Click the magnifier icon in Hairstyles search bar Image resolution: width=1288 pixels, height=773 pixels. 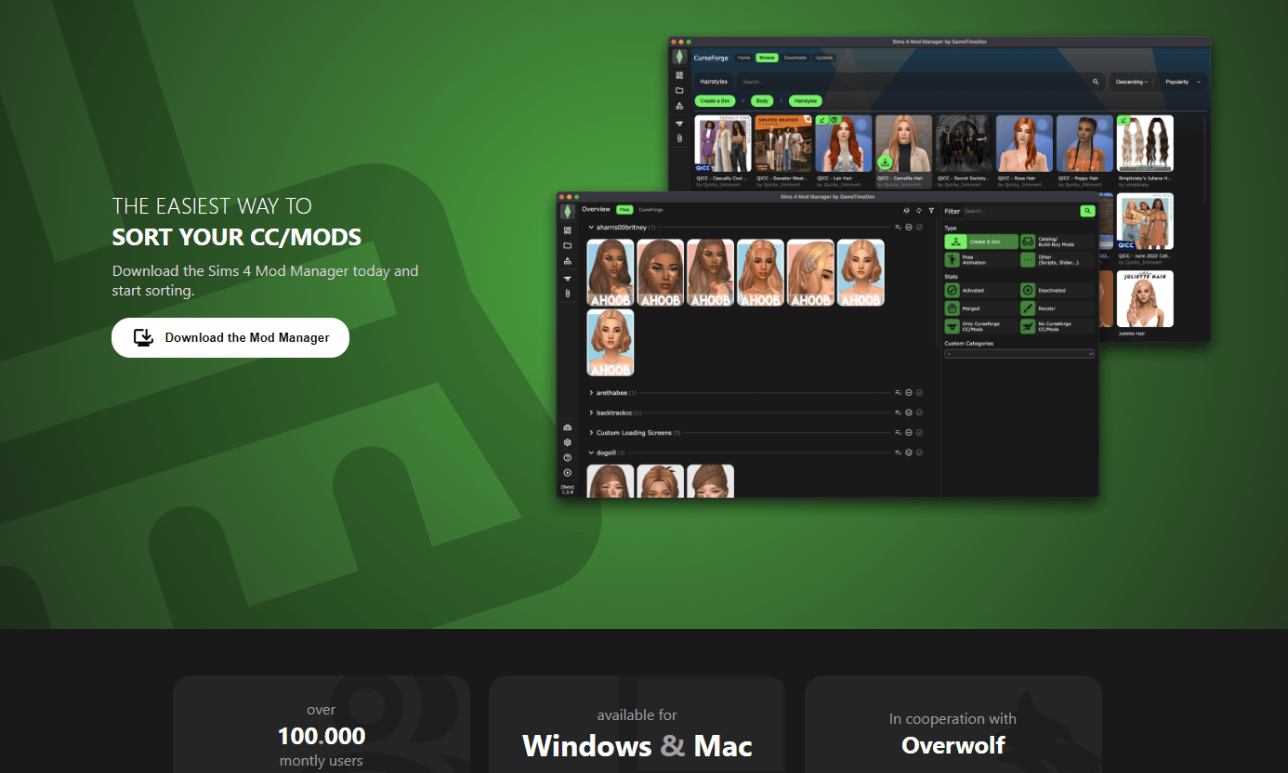point(1096,82)
